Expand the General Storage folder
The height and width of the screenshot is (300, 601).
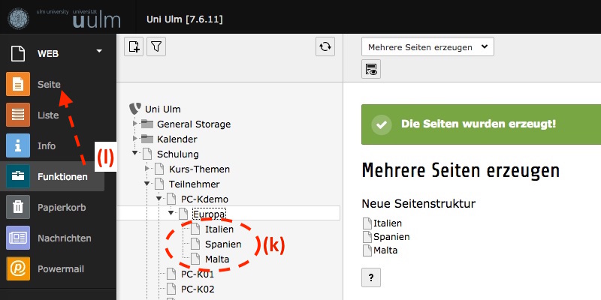(136, 124)
